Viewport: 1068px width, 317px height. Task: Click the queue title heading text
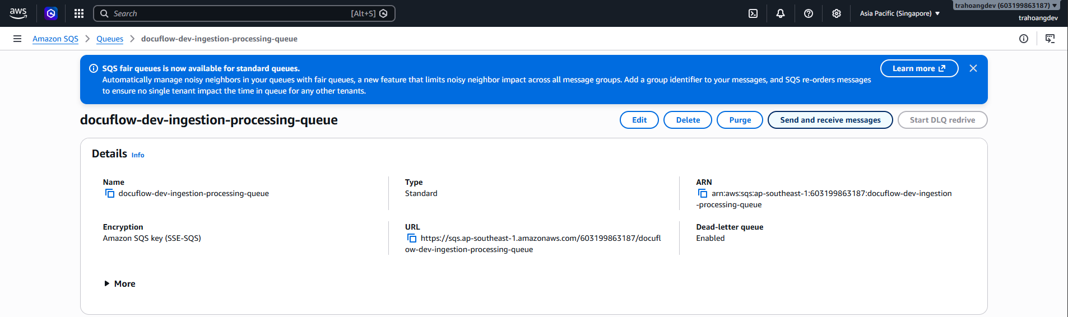(x=209, y=120)
